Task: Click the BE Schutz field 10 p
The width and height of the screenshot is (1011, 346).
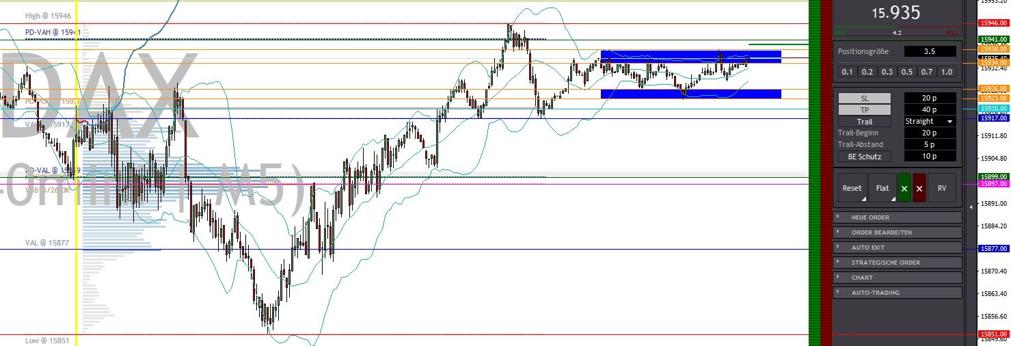Action: (x=930, y=157)
